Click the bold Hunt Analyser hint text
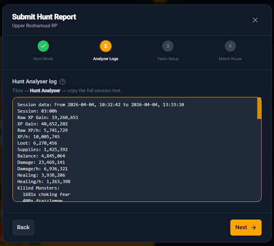Viewport: 274px width, 246px height. pyautogui.click(x=45, y=91)
